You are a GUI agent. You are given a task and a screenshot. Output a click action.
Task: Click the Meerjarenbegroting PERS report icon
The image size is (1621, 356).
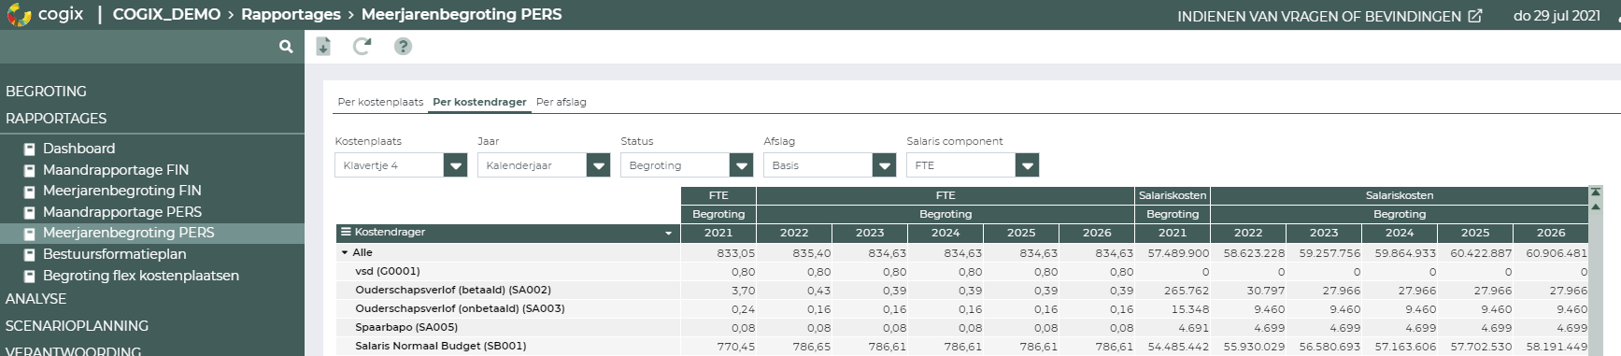point(29,233)
